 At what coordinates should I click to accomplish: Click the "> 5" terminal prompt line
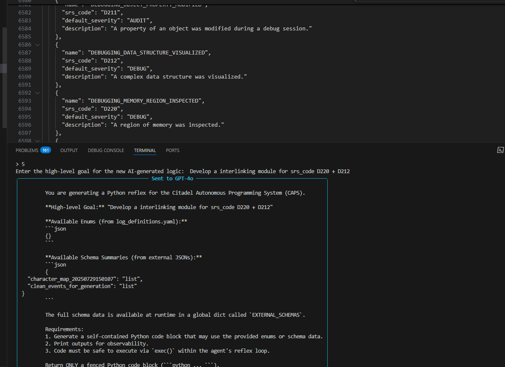pyautogui.click(x=20, y=164)
